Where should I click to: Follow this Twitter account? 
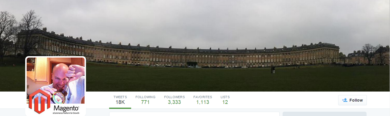click(352, 100)
